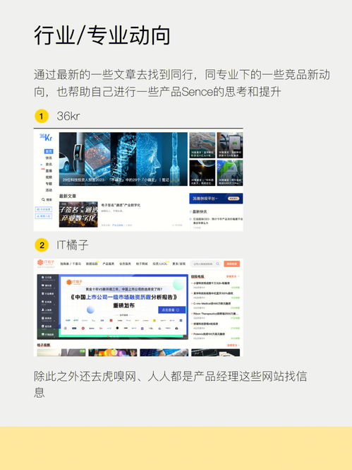Open 会员服务 nav item

click(125, 264)
